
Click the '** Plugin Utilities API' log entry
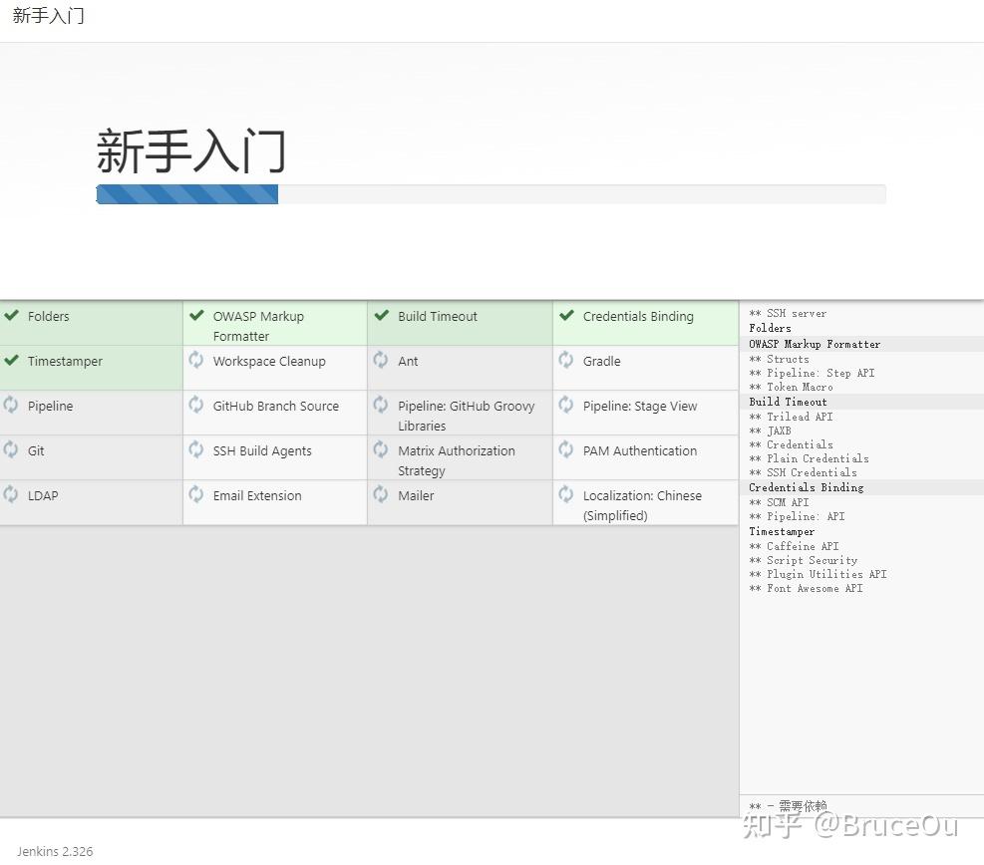pos(818,574)
